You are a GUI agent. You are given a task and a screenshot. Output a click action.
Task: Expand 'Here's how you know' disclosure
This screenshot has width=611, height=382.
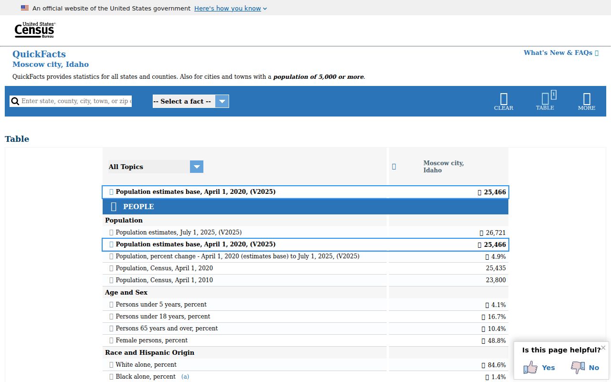pyautogui.click(x=231, y=8)
